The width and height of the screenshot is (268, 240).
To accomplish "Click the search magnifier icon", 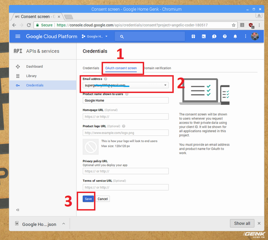I will point(122,36).
